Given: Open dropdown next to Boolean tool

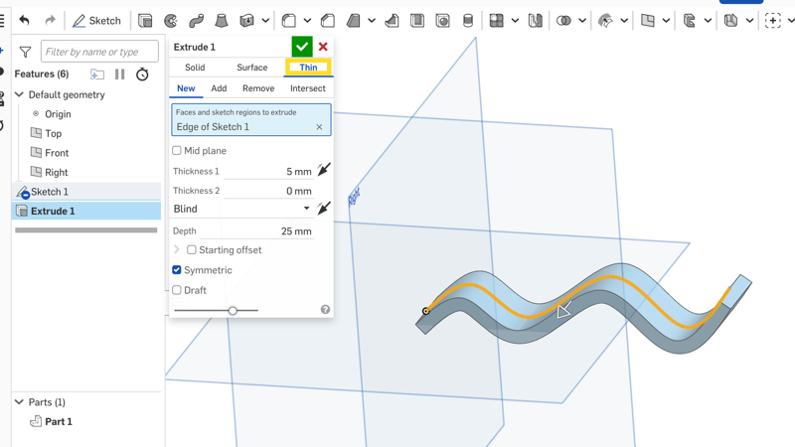Looking at the screenshot, I should tap(582, 21).
